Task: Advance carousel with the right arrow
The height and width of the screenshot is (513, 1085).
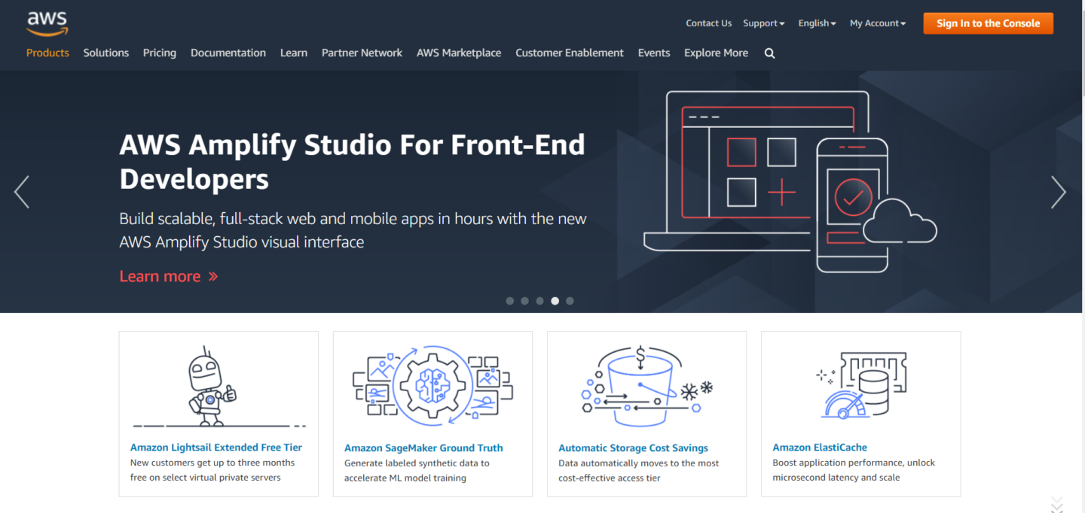Action: tap(1059, 192)
